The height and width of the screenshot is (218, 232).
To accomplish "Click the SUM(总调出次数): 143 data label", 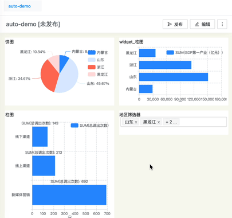I will pyautogui.click(x=40, y=123).
